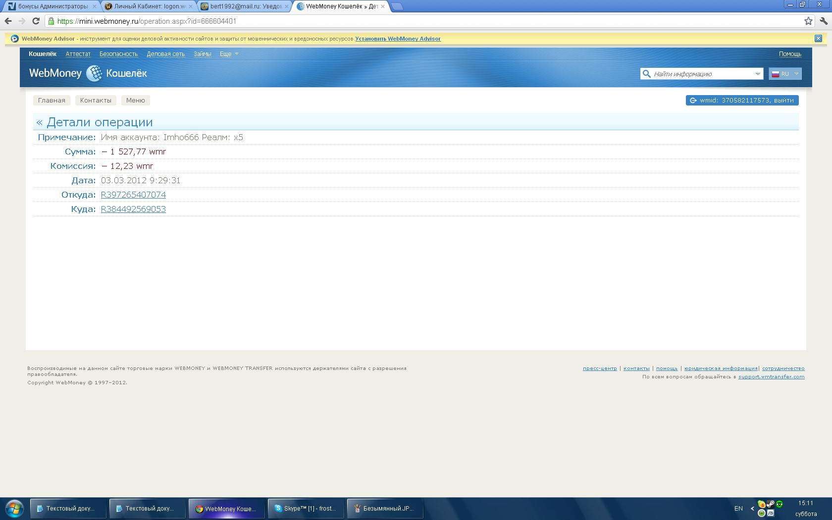Open the Аттестат menu item
Image resolution: width=832 pixels, height=520 pixels.
pos(78,53)
